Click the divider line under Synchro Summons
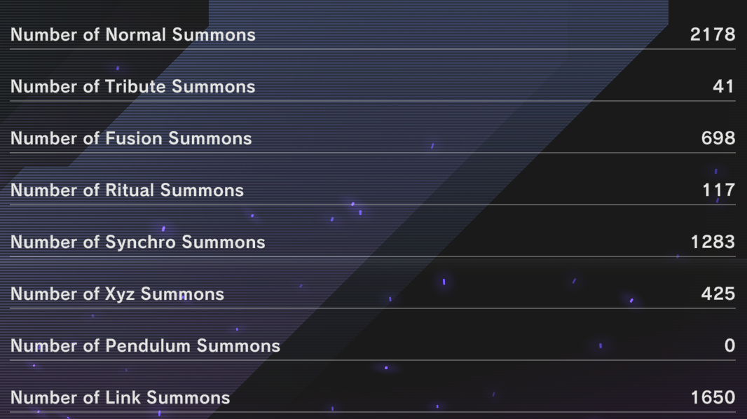747x419 pixels. [x=373, y=256]
